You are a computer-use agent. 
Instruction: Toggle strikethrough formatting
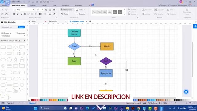click(25, 14)
